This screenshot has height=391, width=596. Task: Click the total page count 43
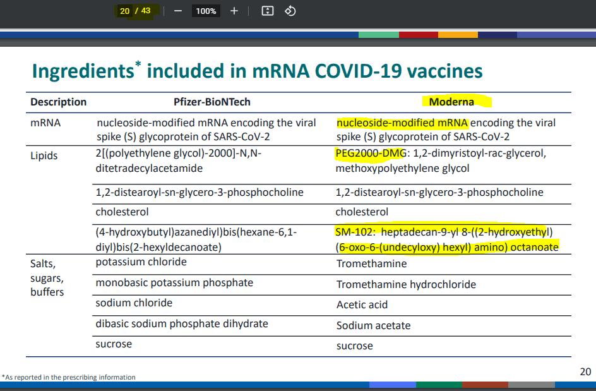tap(146, 11)
